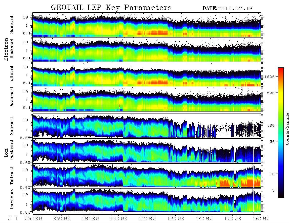Click the Electron Sunward panel label
289x223 pixels.
coord(12,25)
